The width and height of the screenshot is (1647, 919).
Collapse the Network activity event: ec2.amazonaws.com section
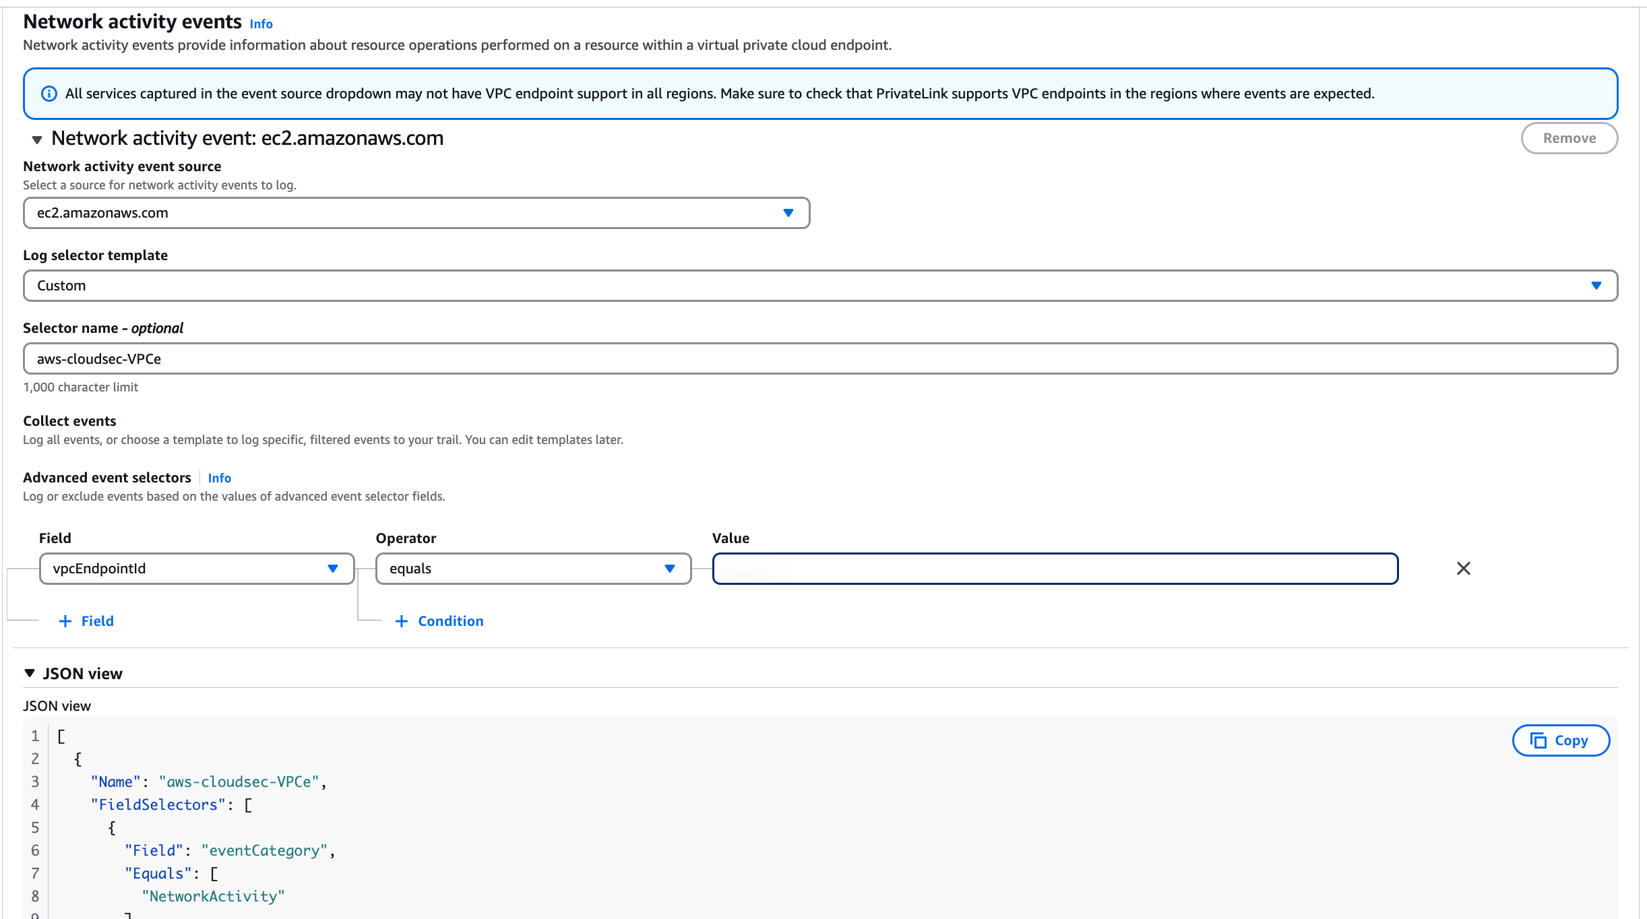37,139
